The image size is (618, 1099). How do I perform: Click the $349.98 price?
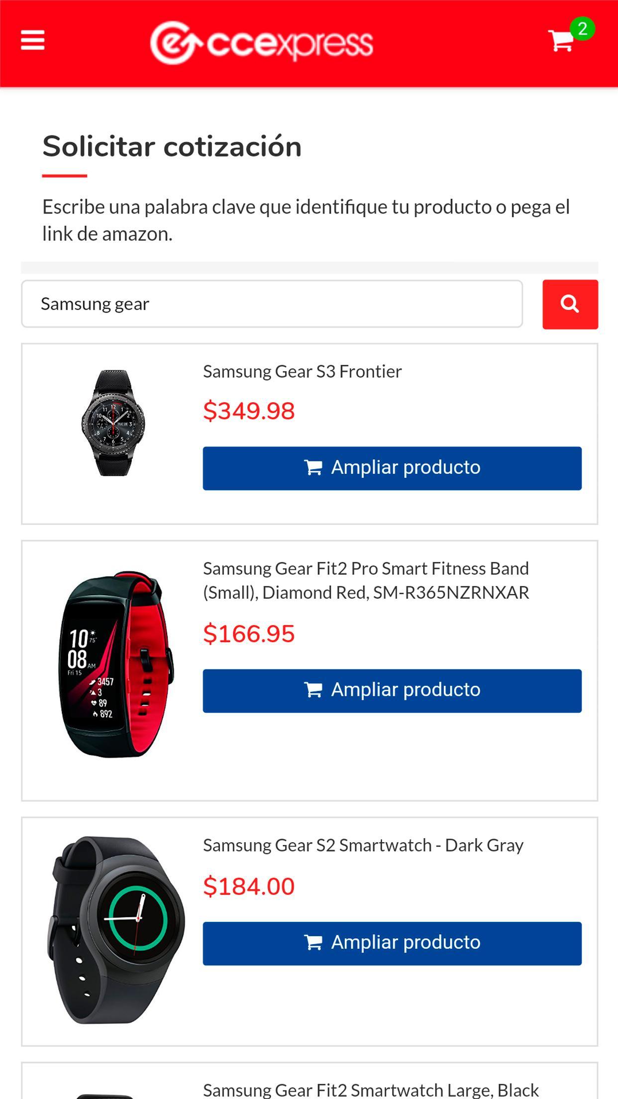(x=249, y=411)
